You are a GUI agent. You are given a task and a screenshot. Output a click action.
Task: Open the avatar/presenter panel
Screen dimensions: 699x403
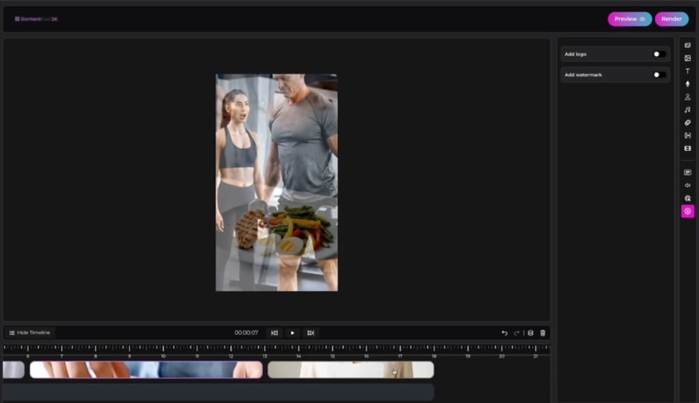pos(687,97)
